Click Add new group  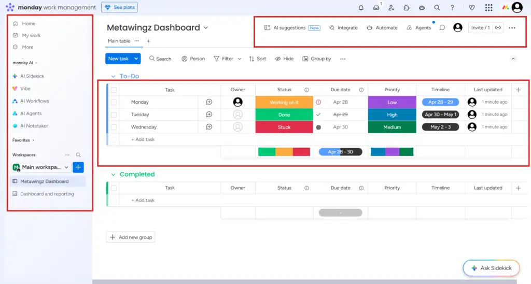coord(131,237)
